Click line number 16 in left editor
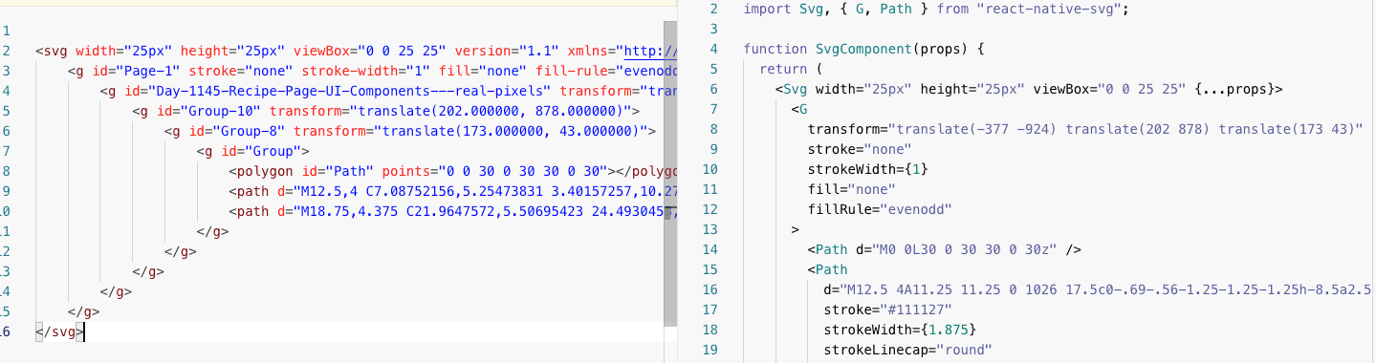This screenshot has width=1376, height=363. click(x=5, y=331)
